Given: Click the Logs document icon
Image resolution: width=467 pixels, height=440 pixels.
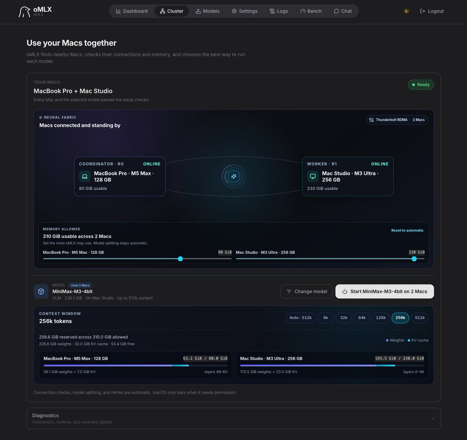Looking at the screenshot, I should pos(272,11).
